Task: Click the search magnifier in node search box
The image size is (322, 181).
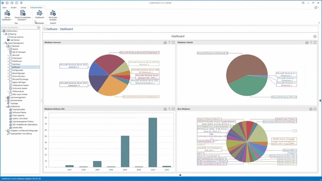Action: [38, 28]
